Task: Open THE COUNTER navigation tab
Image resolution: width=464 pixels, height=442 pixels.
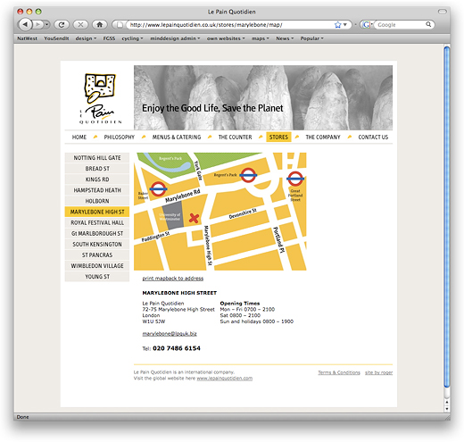Action: (235, 137)
